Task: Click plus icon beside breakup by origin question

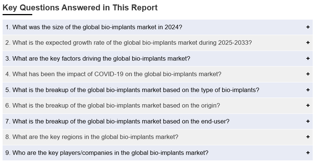Action: pos(308,105)
